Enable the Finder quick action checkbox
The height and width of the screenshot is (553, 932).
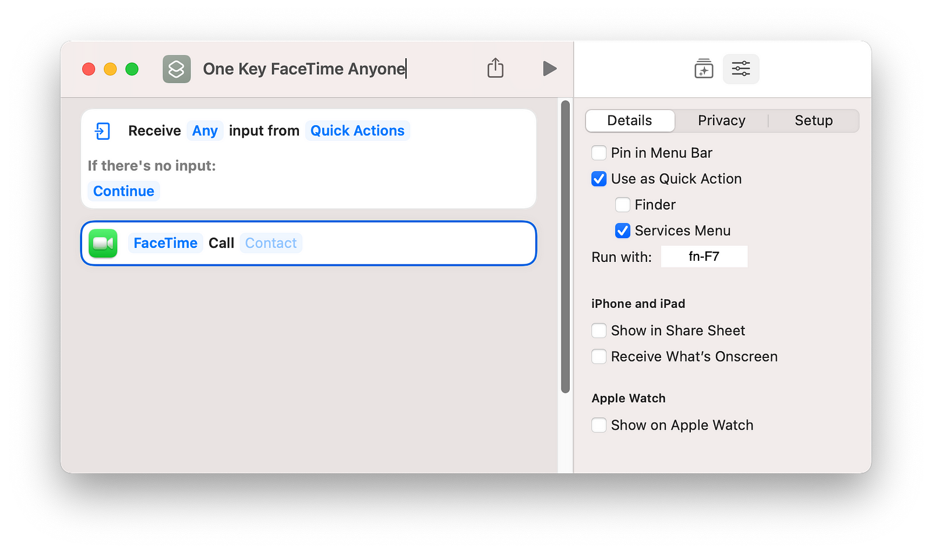pyautogui.click(x=623, y=205)
